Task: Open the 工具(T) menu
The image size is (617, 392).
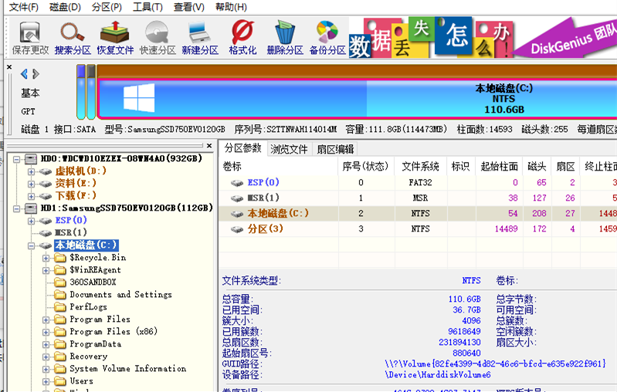Action: 147,7
